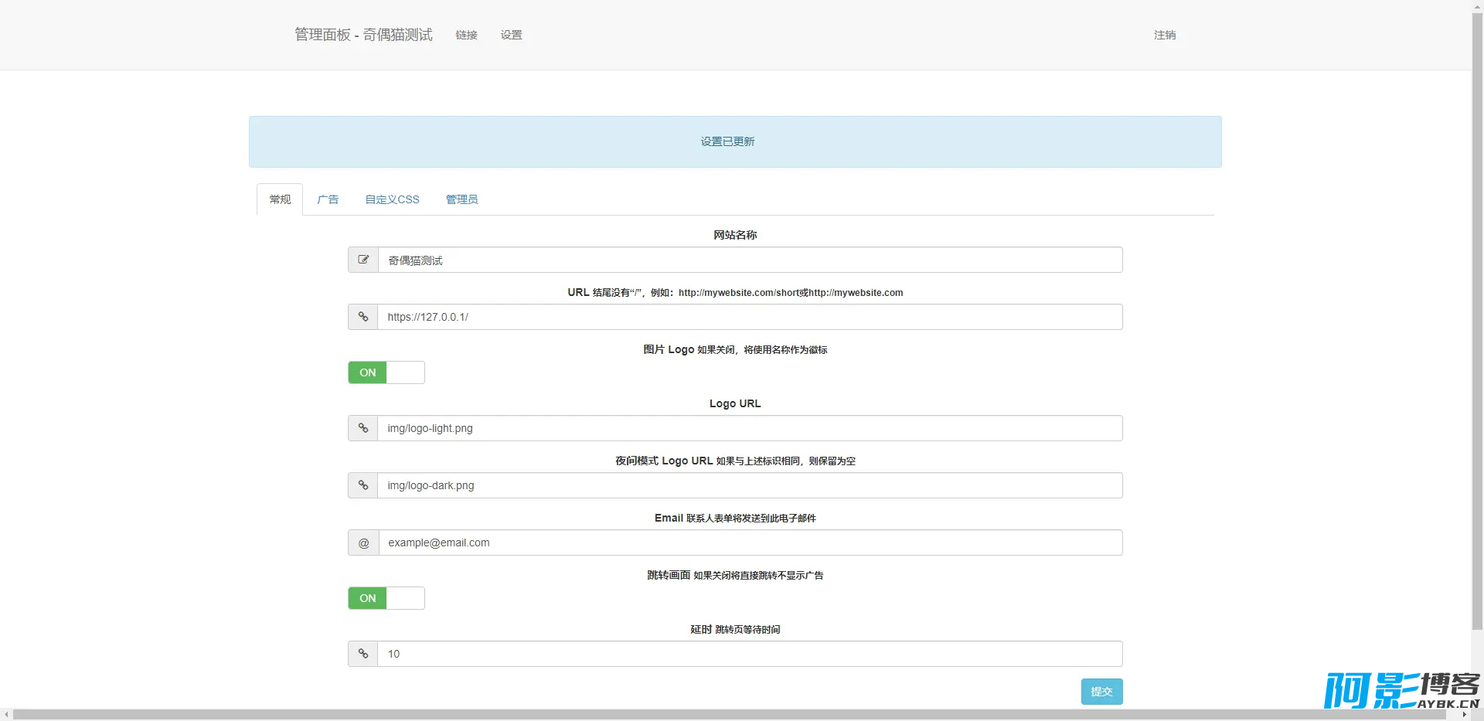Click the link icon beside img/logo-light.png field
This screenshot has height=721, width=1484.
pos(363,429)
